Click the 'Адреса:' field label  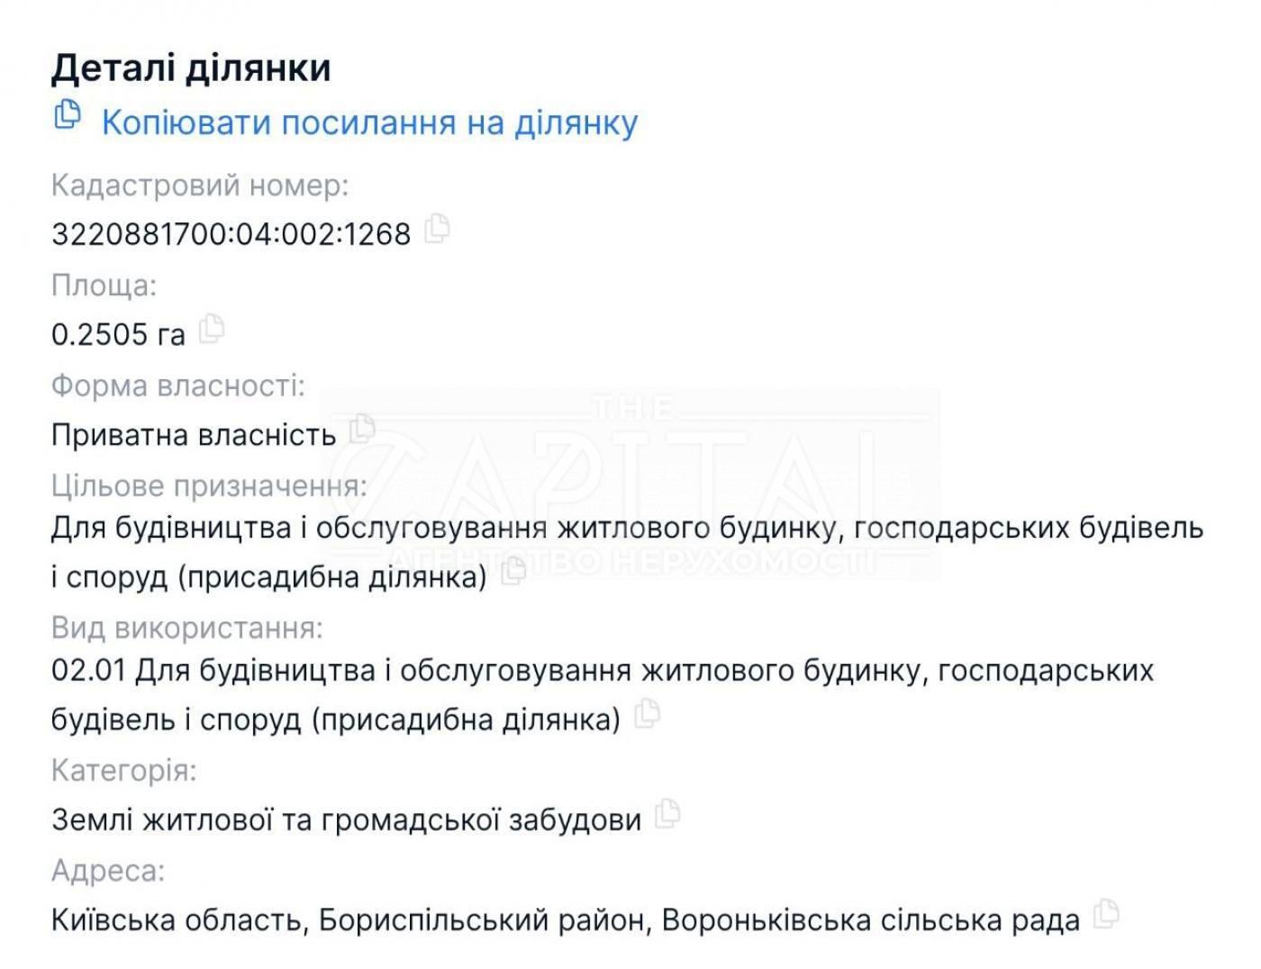(x=108, y=871)
